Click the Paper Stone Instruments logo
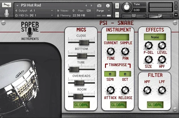 point(30,31)
